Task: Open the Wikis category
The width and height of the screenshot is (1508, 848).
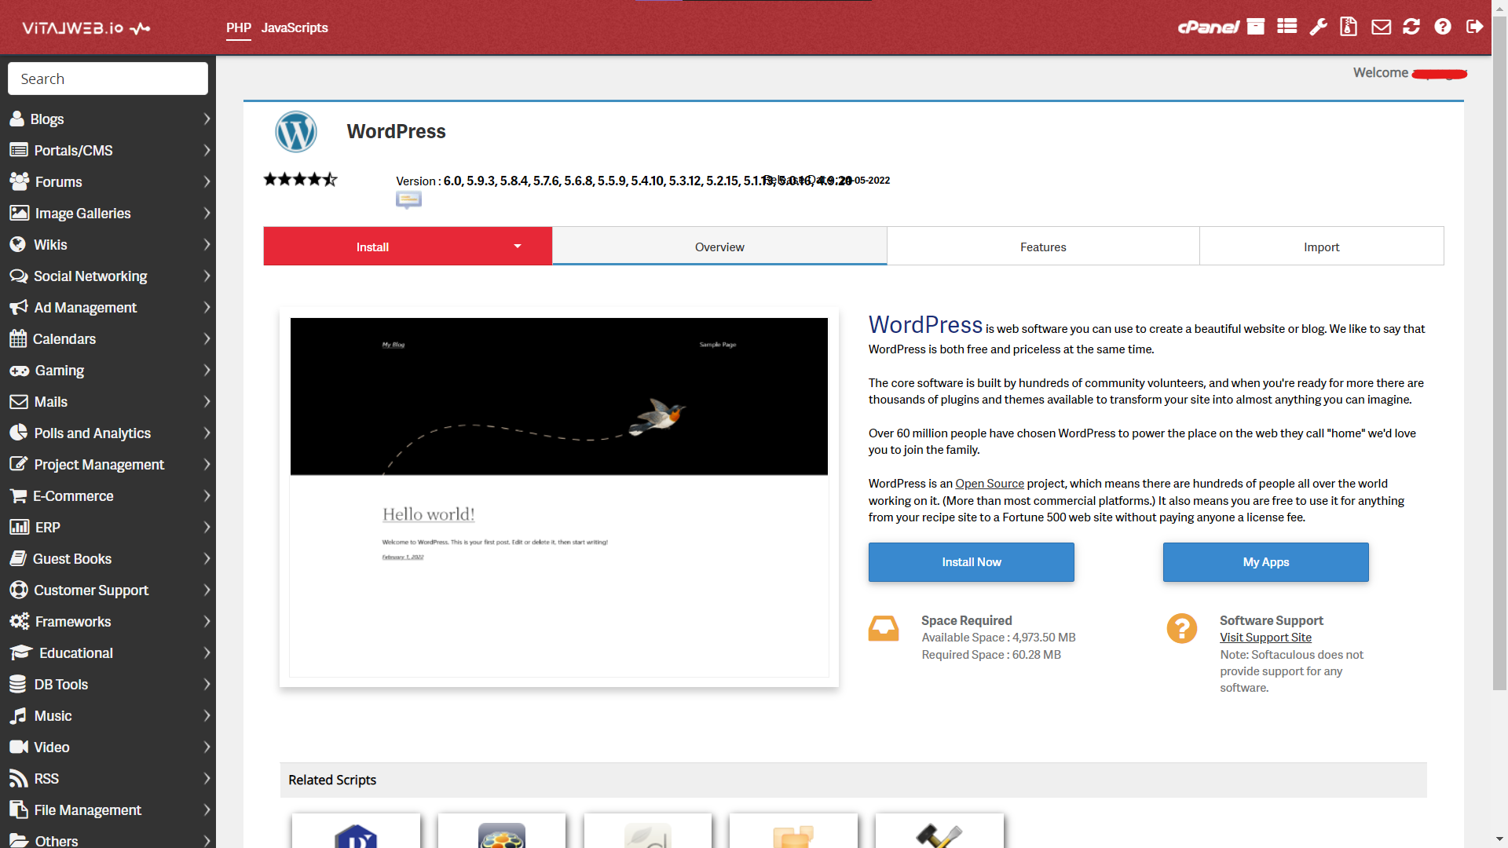Action: click(x=108, y=245)
